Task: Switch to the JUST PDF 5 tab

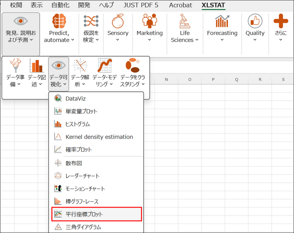Action: (x=141, y=5)
